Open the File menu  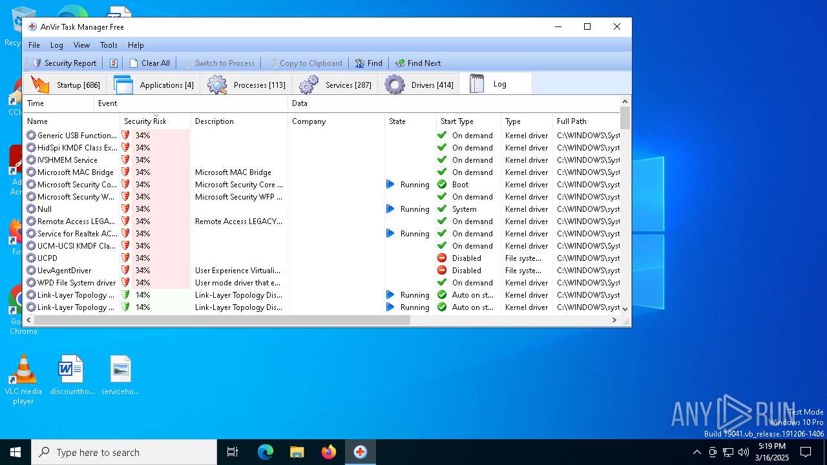(x=34, y=45)
